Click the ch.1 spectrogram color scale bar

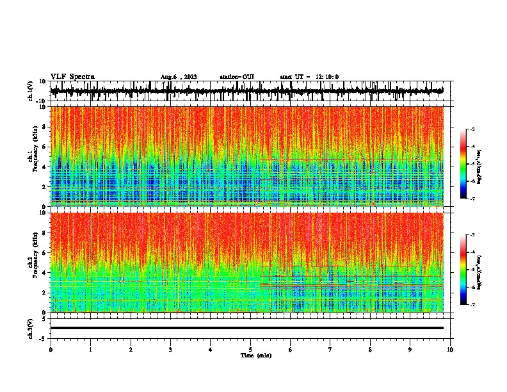click(x=463, y=163)
